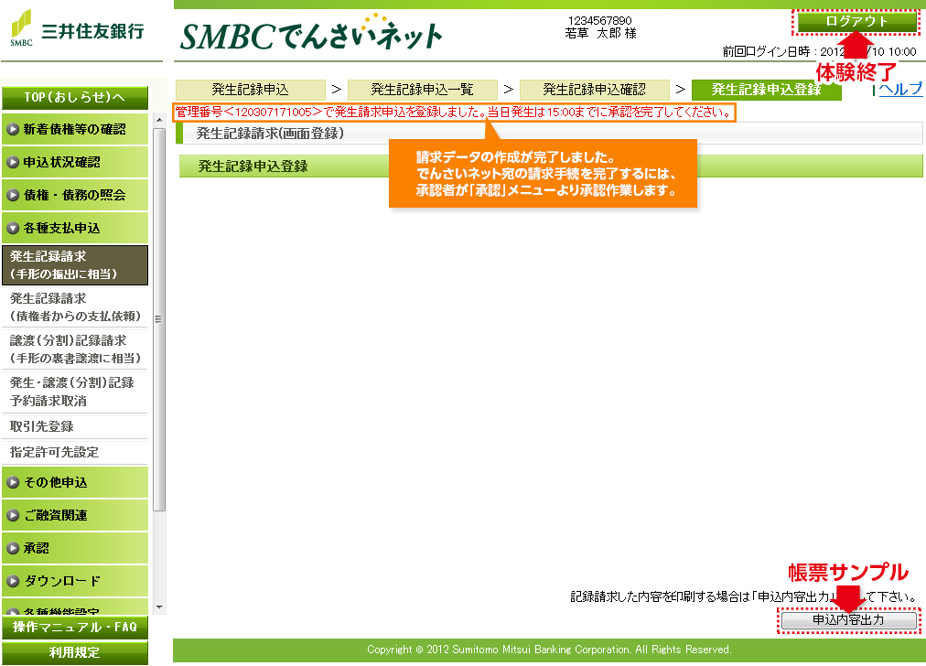The width and height of the screenshot is (926, 666).
Task: Click arrow icon beside 申込状況確認
Action: [13, 162]
